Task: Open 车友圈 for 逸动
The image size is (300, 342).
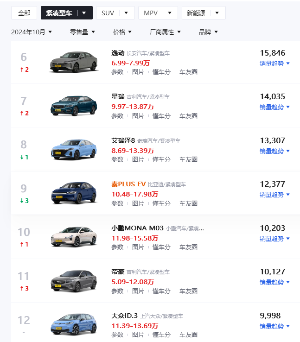Action: (x=188, y=72)
